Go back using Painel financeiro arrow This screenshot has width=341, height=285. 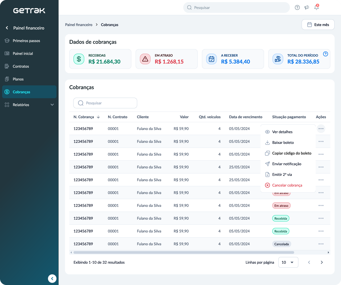(x=7, y=28)
